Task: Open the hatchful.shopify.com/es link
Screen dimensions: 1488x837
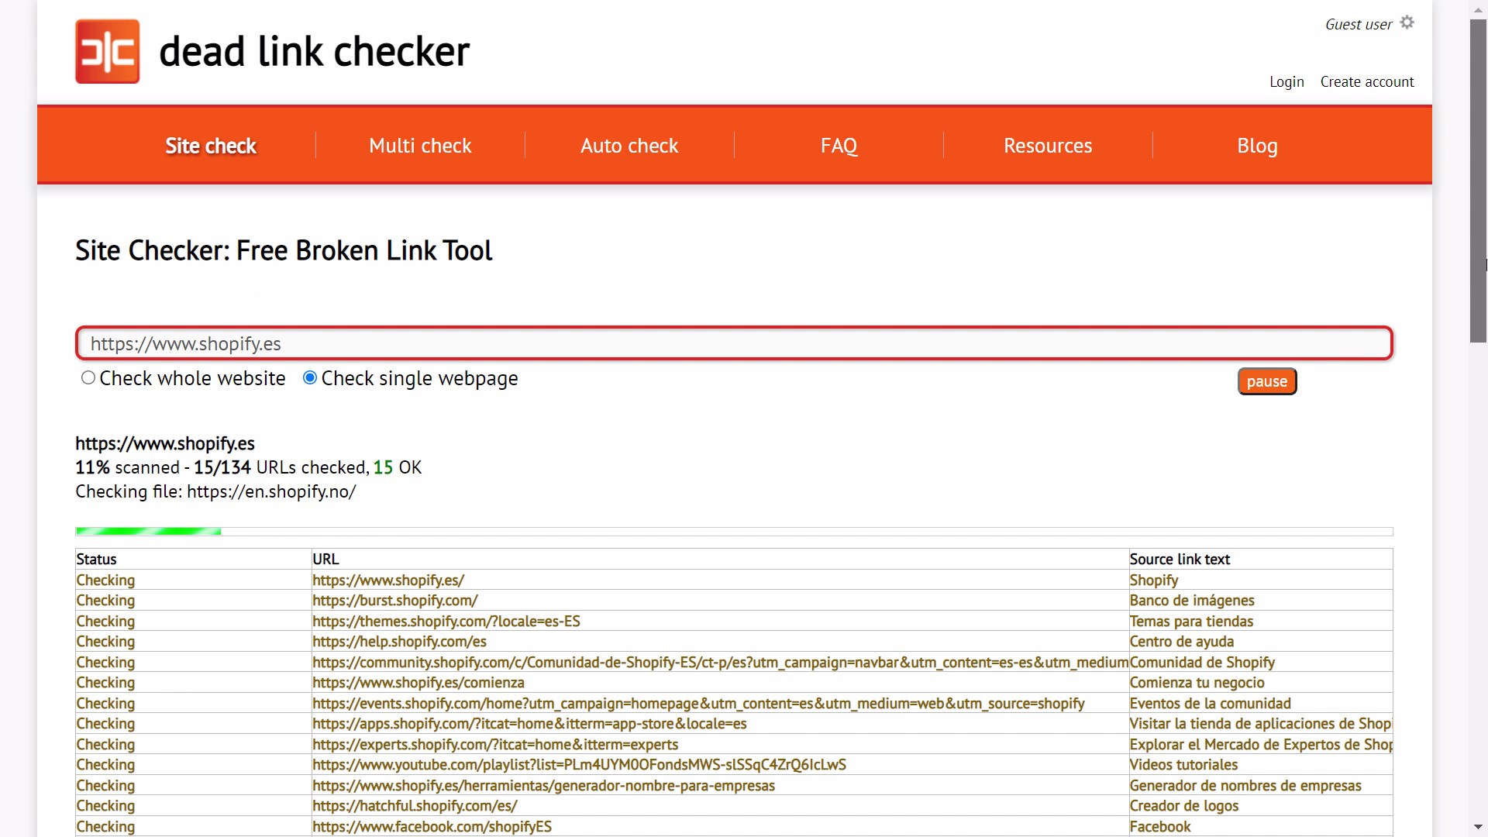Action: click(415, 806)
